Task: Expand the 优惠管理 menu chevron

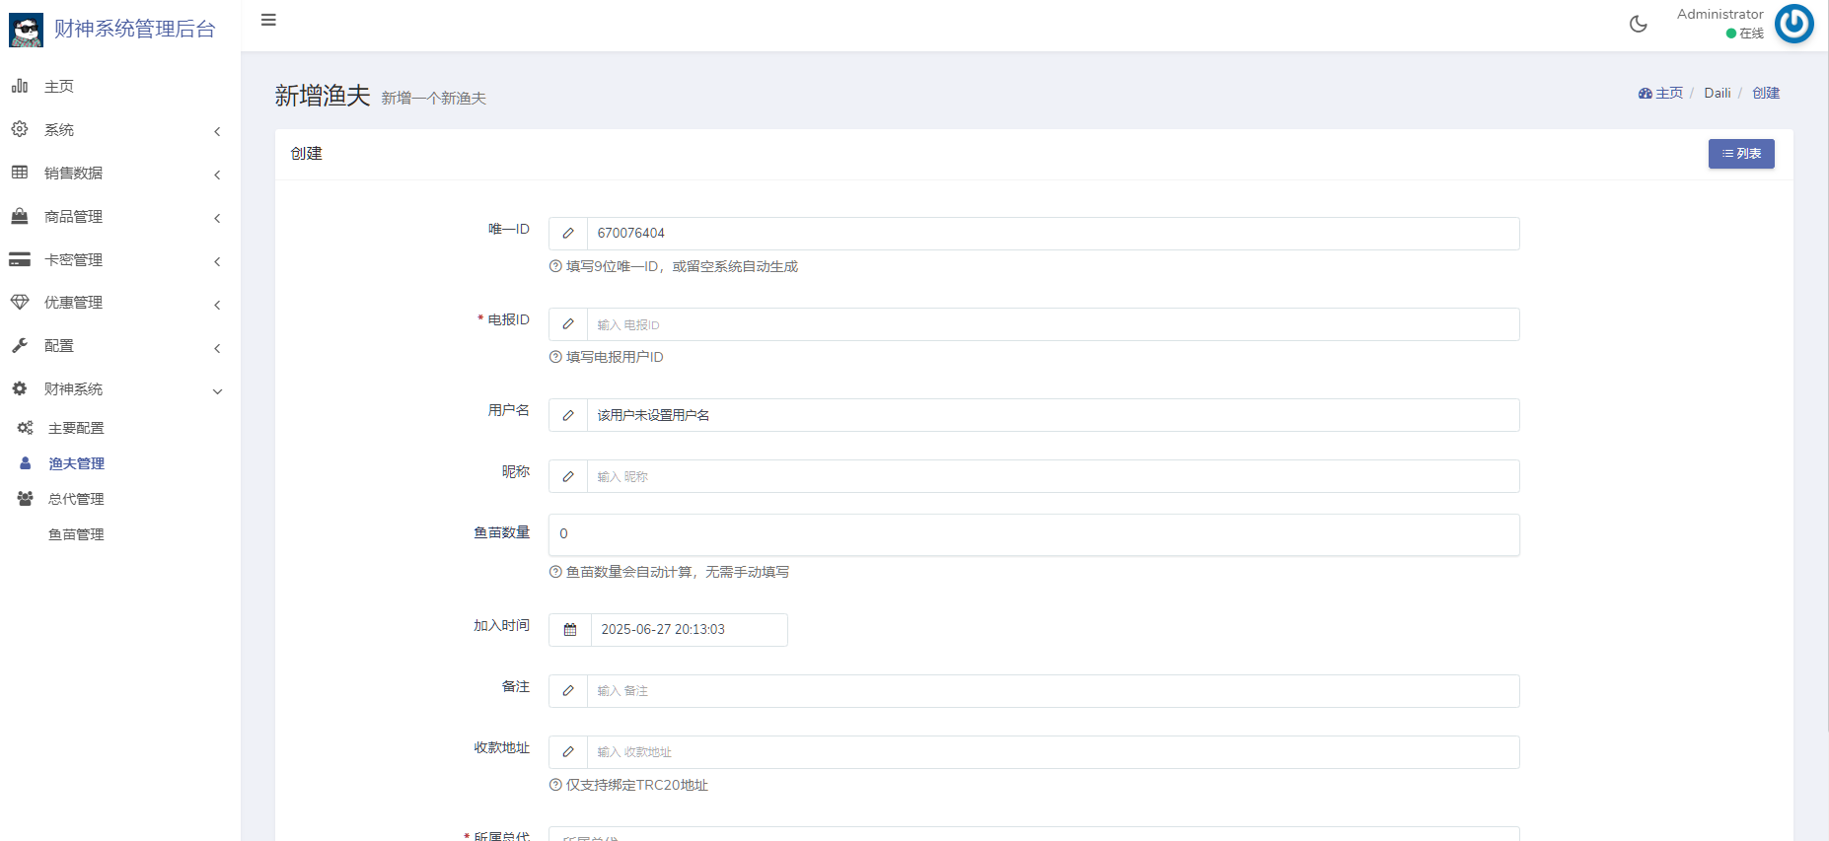Action: (217, 305)
